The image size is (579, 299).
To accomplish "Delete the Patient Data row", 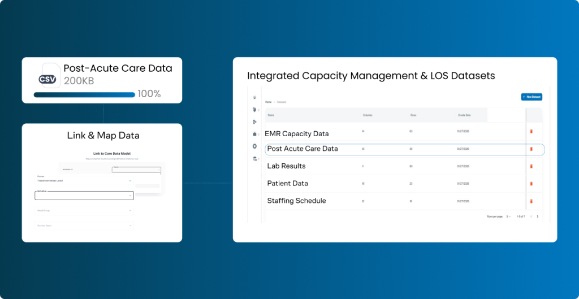I will [x=531, y=184].
